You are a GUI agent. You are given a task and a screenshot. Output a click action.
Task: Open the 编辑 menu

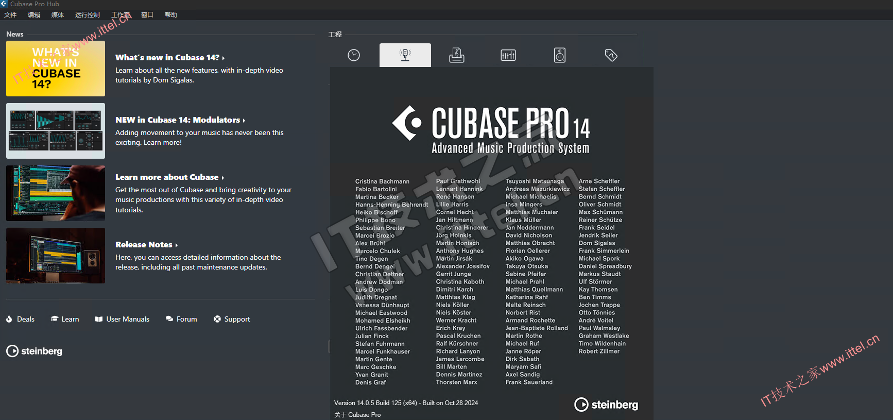click(x=34, y=15)
